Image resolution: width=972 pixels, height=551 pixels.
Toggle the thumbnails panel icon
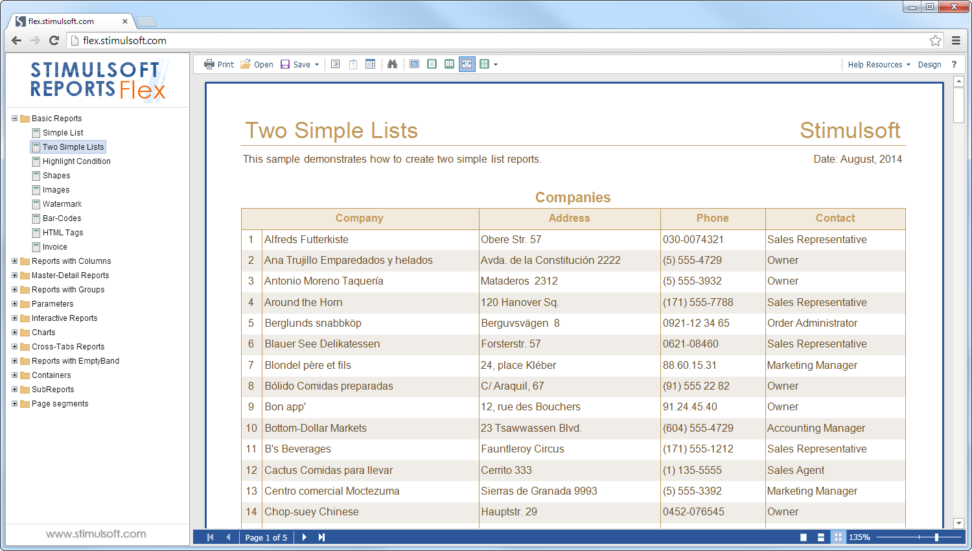(371, 64)
